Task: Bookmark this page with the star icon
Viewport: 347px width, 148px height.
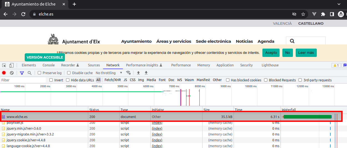Action: [303, 14]
